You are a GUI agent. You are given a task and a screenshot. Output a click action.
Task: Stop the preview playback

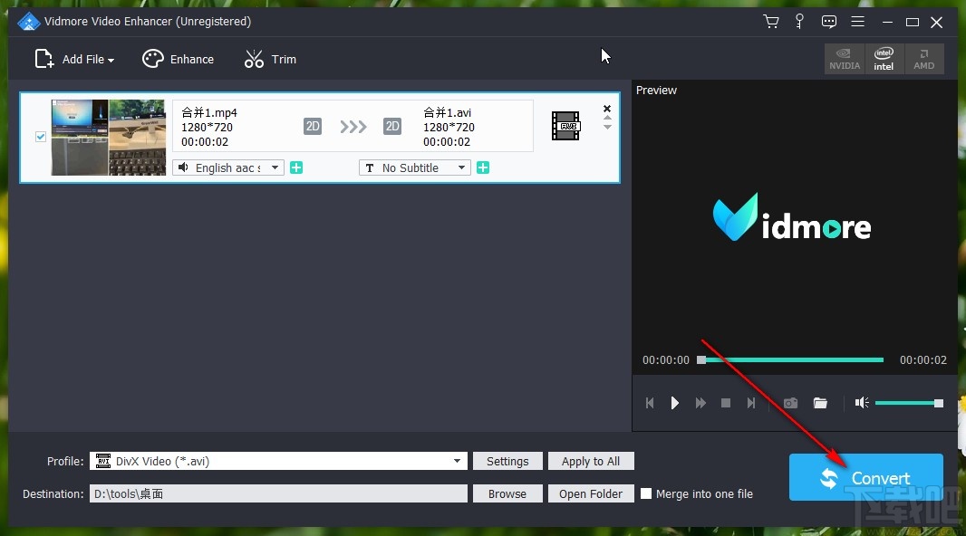pos(726,403)
